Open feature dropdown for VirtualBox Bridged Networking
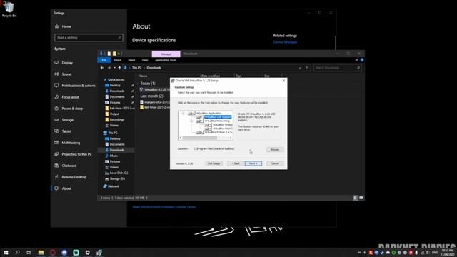Screen dimensions: 457x257 pos(208,125)
